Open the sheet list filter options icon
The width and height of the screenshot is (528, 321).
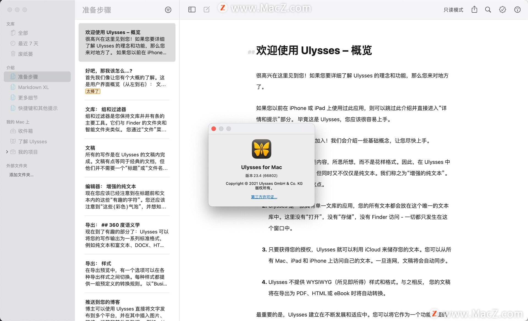point(168,10)
